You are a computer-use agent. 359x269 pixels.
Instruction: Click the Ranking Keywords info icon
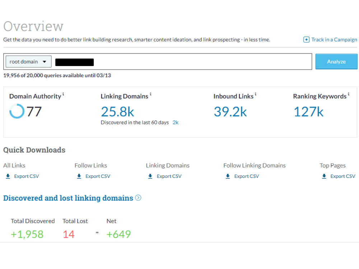point(349,94)
